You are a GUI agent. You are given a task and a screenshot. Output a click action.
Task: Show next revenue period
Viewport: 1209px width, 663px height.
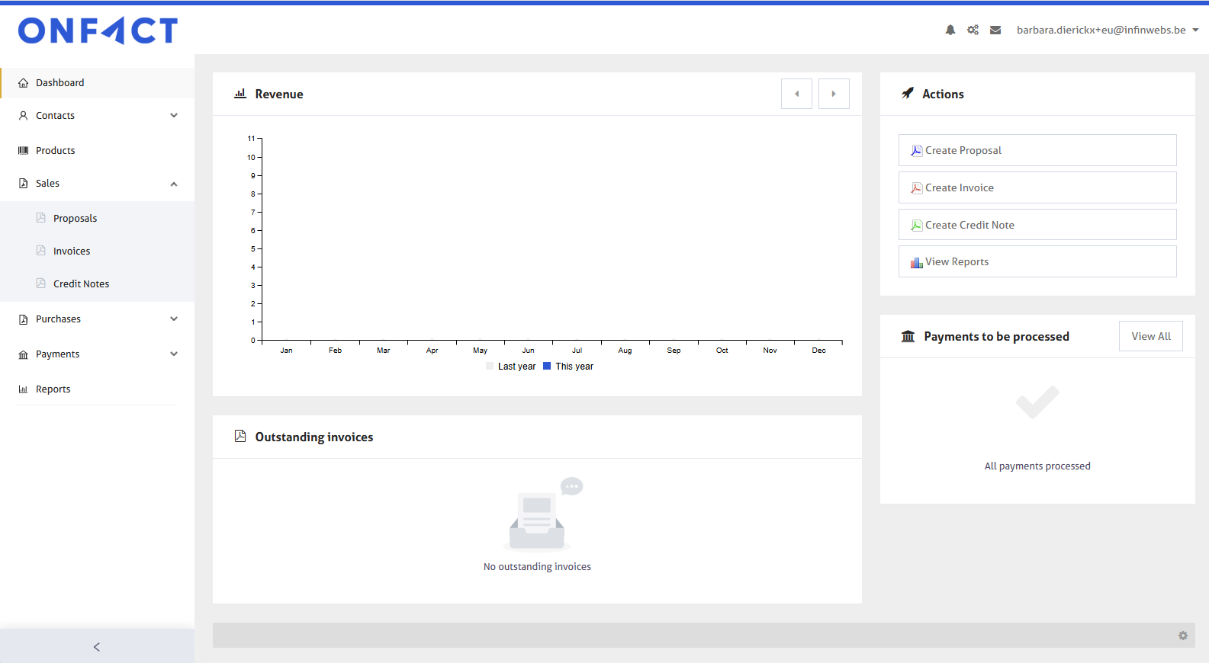834,94
